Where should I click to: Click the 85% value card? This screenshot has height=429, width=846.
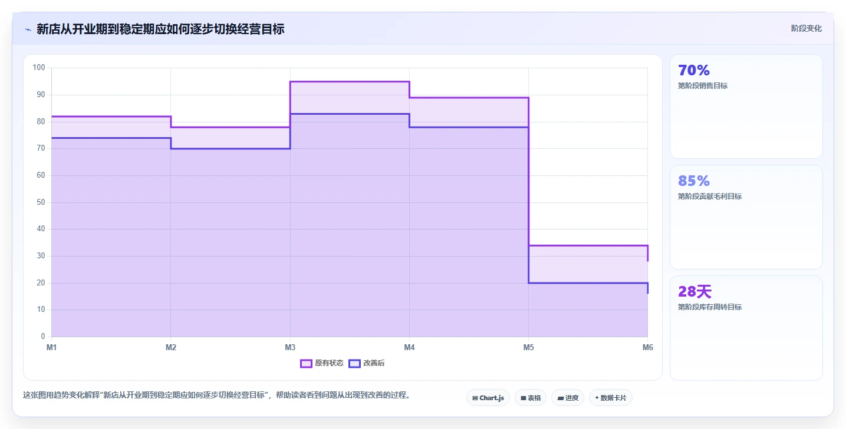pyautogui.click(x=746, y=217)
